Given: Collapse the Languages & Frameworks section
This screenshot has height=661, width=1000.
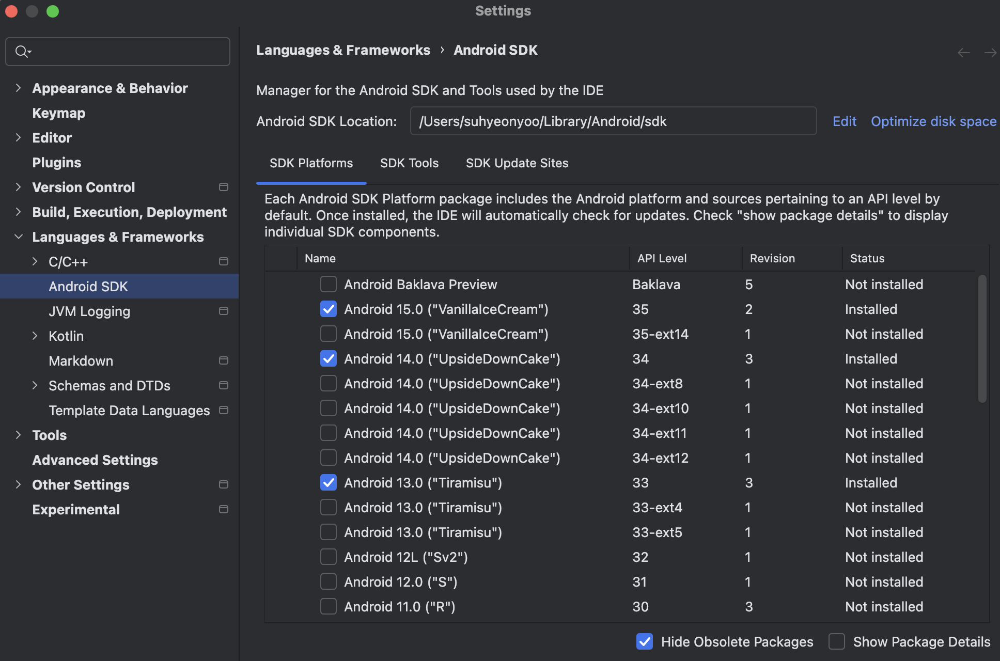Looking at the screenshot, I should pyautogui.click(x=18, y=237).
